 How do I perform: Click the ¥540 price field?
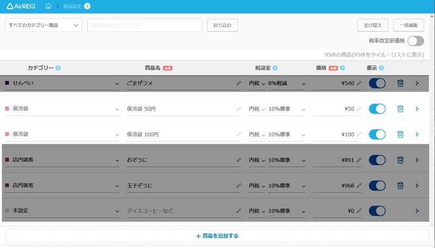pyautogui.click(x=337, y=84)
